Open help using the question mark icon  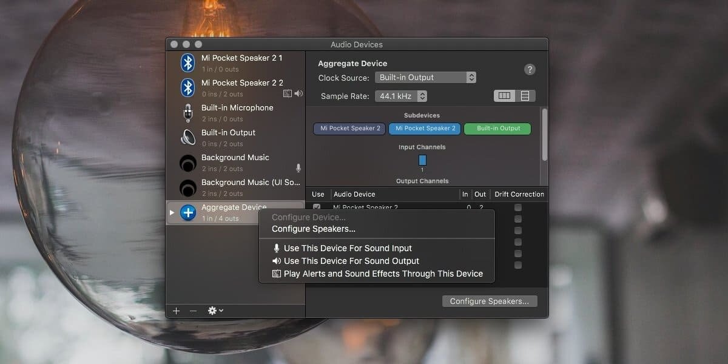point(530,69)
